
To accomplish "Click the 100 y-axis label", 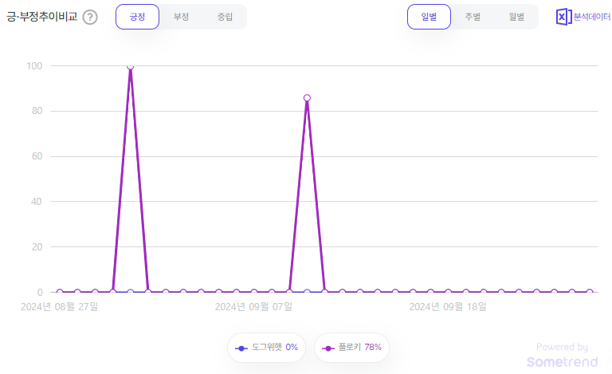I will point(34,66).
